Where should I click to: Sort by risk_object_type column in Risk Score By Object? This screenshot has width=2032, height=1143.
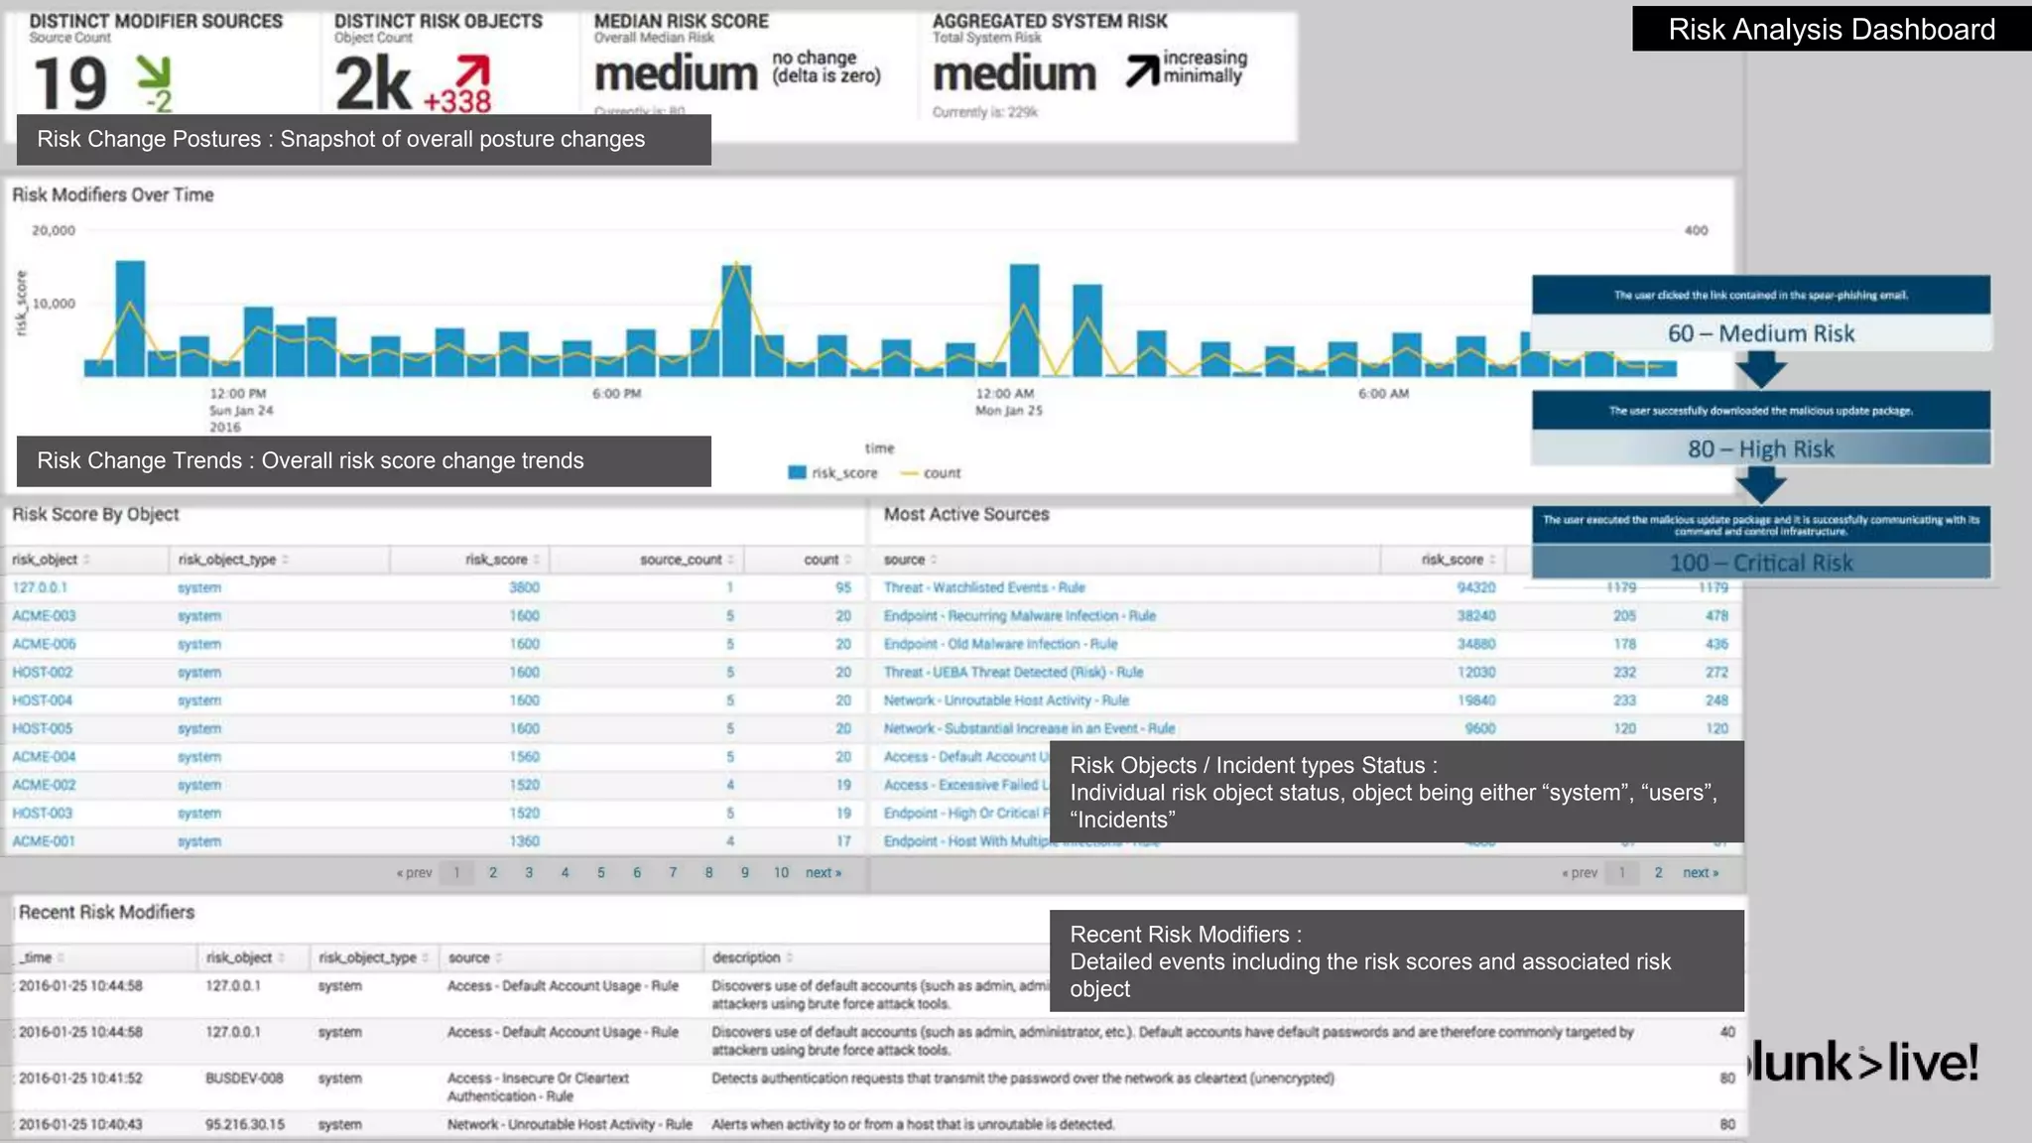[233, 560]
